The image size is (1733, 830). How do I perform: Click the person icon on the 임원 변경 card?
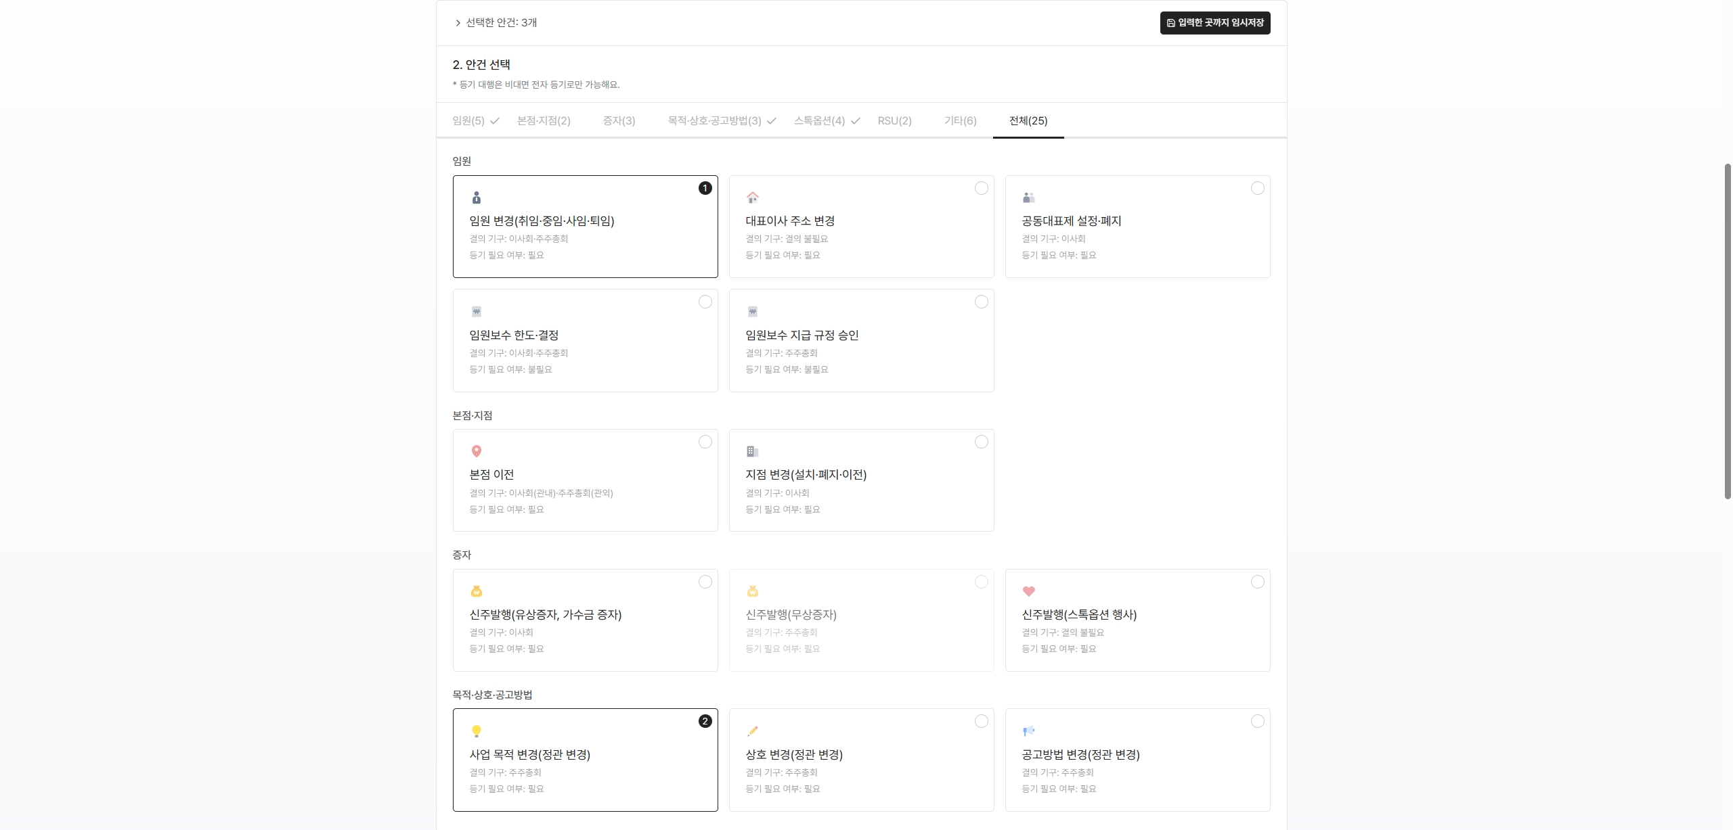[477, 198]
